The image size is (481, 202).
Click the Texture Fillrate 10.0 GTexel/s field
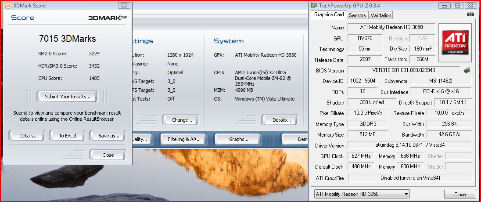click(x=449, y=113)
